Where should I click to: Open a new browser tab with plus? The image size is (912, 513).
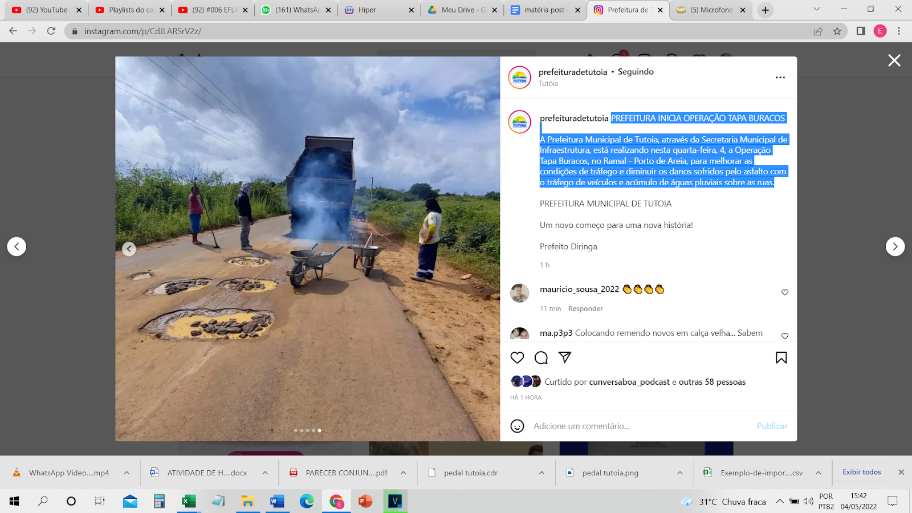(766, 10)
